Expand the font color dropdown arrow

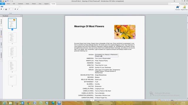pos(8,9)
